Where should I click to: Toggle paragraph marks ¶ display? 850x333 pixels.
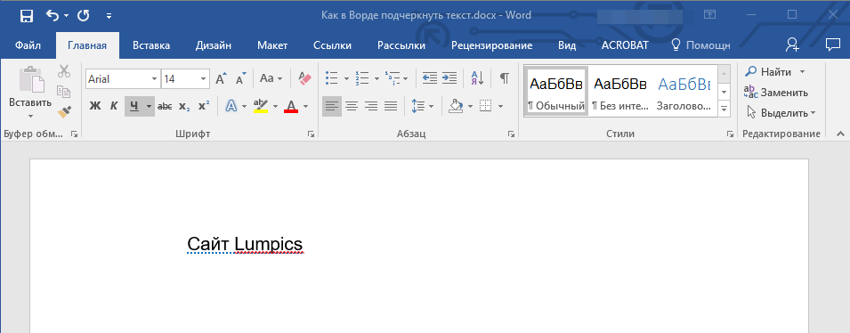tap(504, 78)
